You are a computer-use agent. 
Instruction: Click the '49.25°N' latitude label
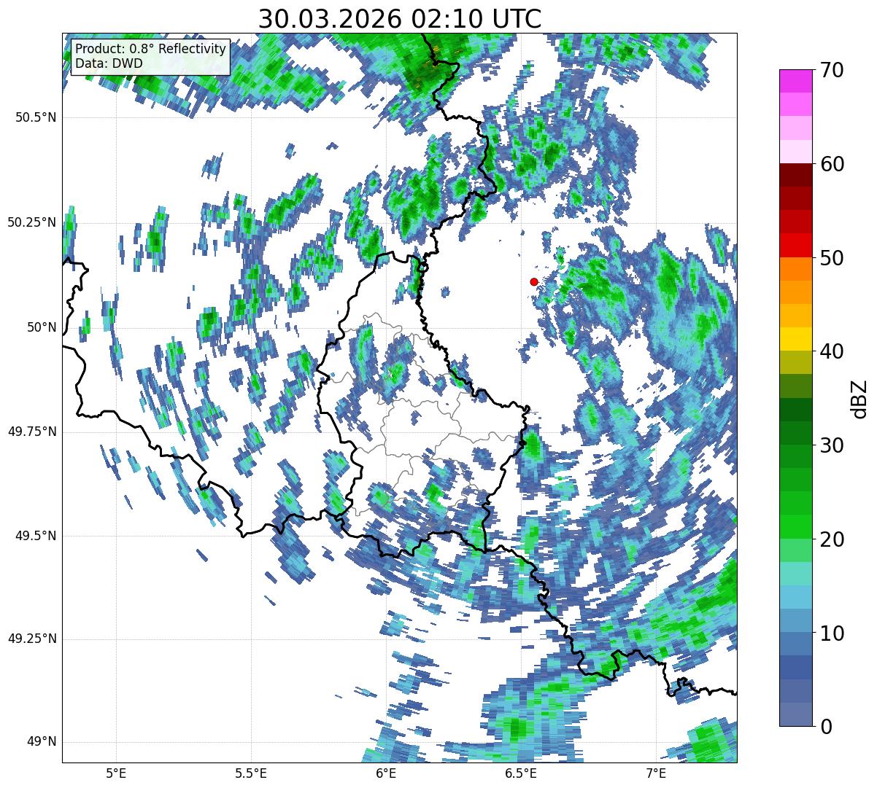[x=32, y=639]
